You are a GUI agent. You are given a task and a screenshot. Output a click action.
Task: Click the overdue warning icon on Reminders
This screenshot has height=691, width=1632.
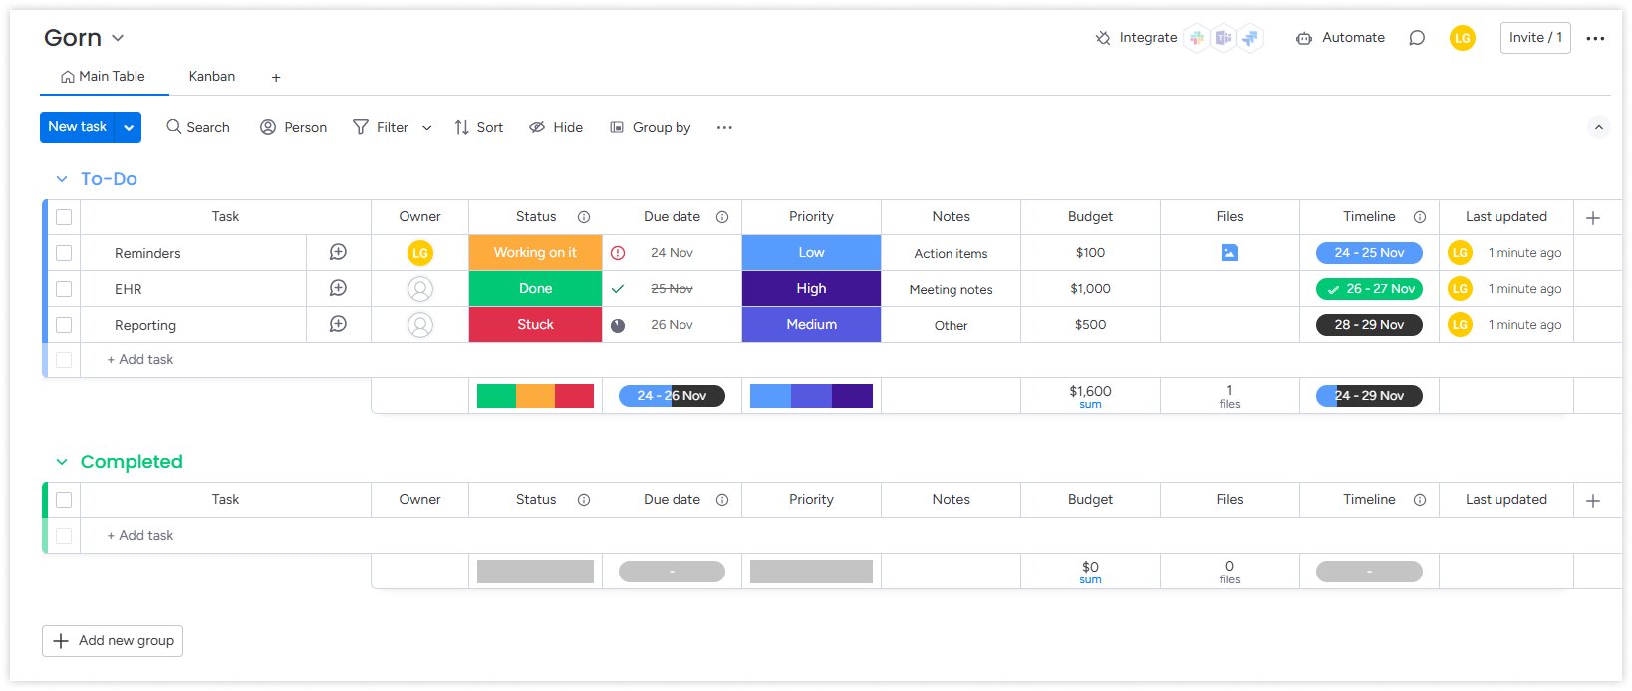pos(618,253)
